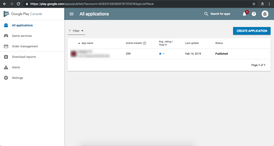Open the account avatar menu
This screenshot has height=146, width=274.
click(265, 14)
